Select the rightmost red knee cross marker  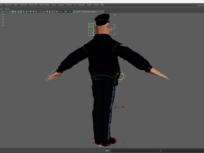pyautogui.click(x=125, y=107)
